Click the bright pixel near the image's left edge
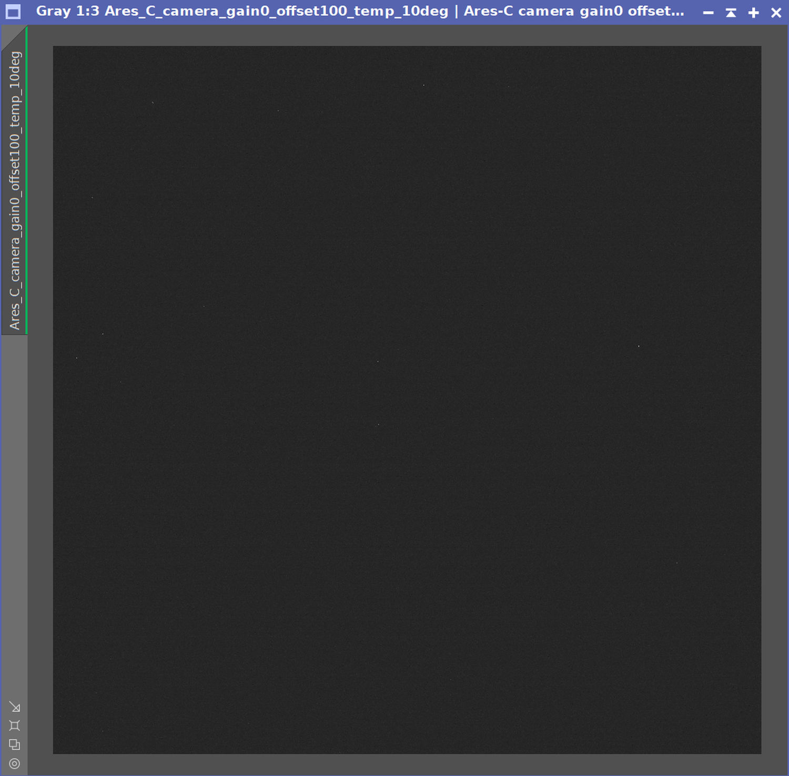 [x=77, y=358]
